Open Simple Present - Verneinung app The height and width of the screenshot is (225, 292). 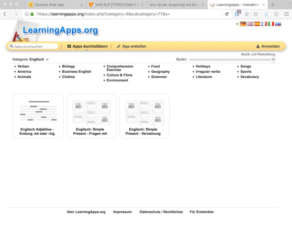click(x=144, y=116)
